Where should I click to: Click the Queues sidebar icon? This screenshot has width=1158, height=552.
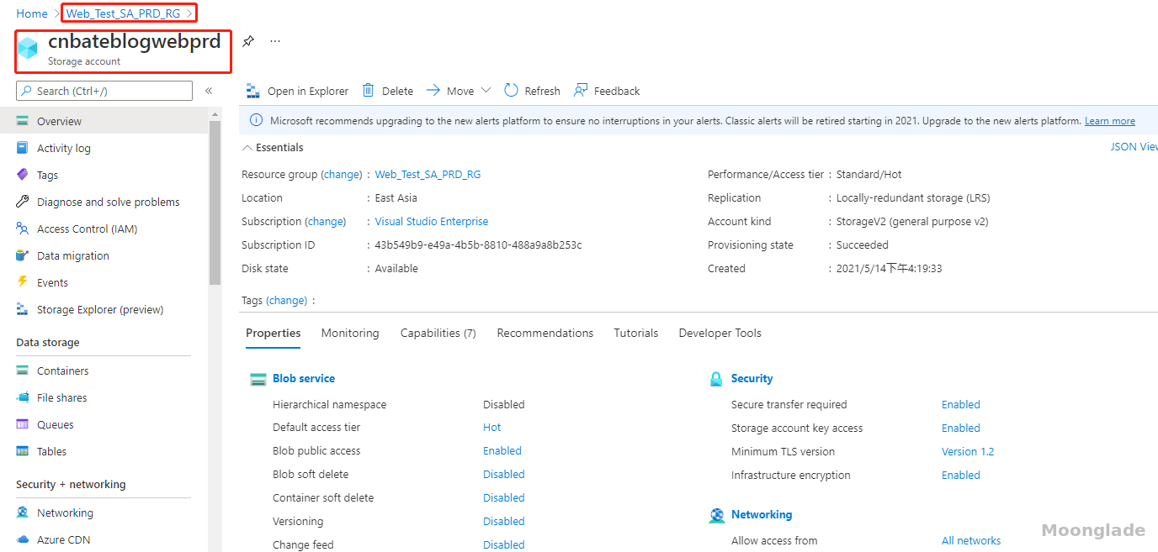click(x=23, y=424)
